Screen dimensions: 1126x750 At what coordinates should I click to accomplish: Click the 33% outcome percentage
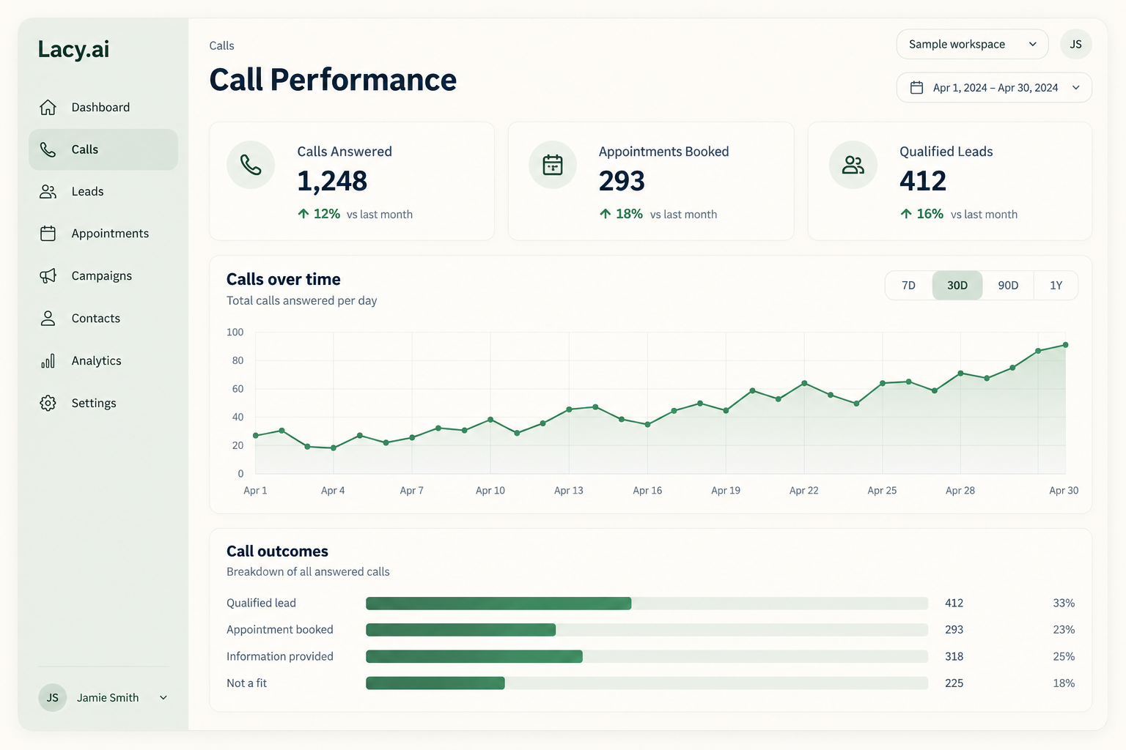tap(1064, 604)
